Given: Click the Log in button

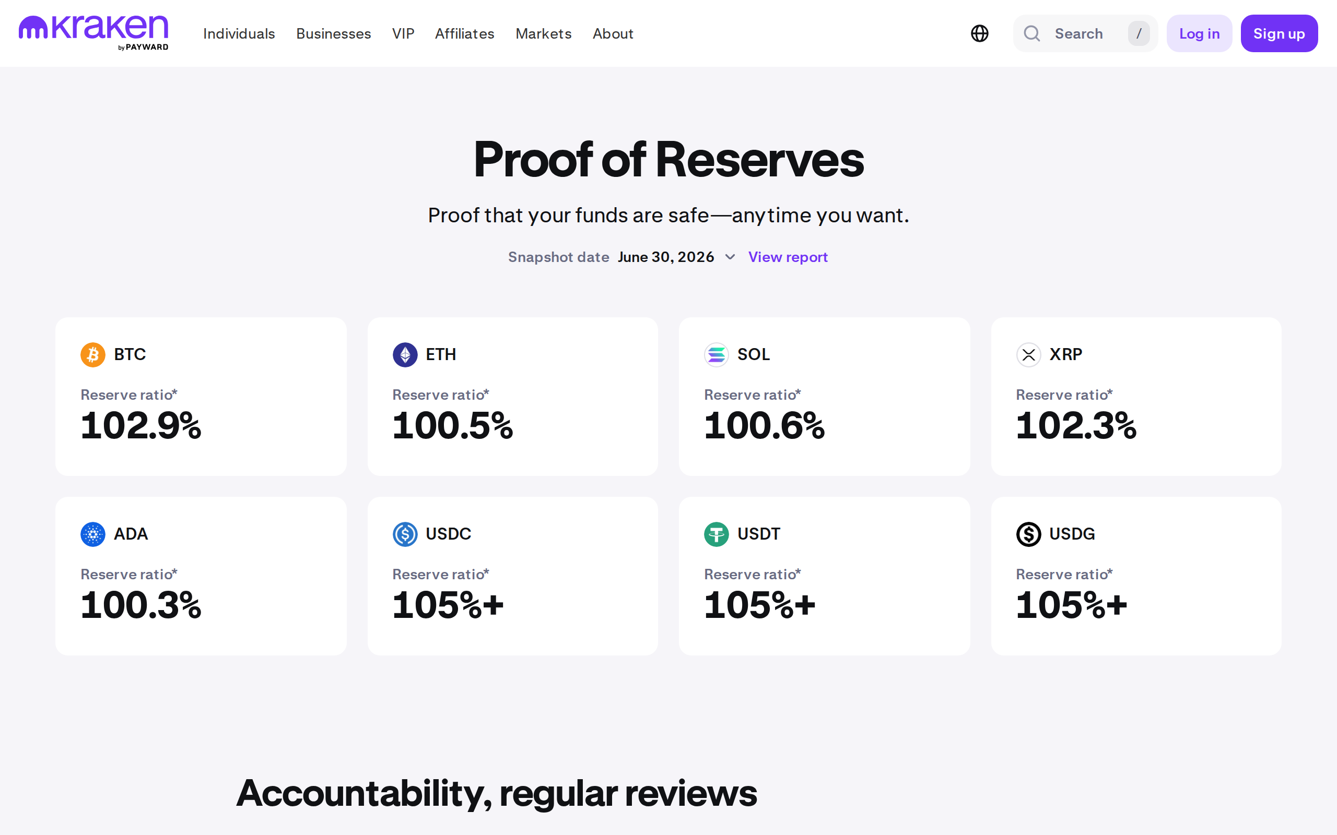Looking at the screenshot, I should tap(1200, 34).
